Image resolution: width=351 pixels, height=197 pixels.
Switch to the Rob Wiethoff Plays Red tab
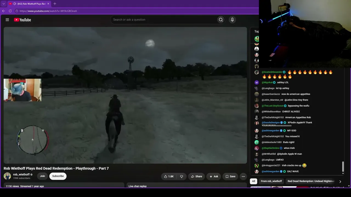(x=29, y=4)
